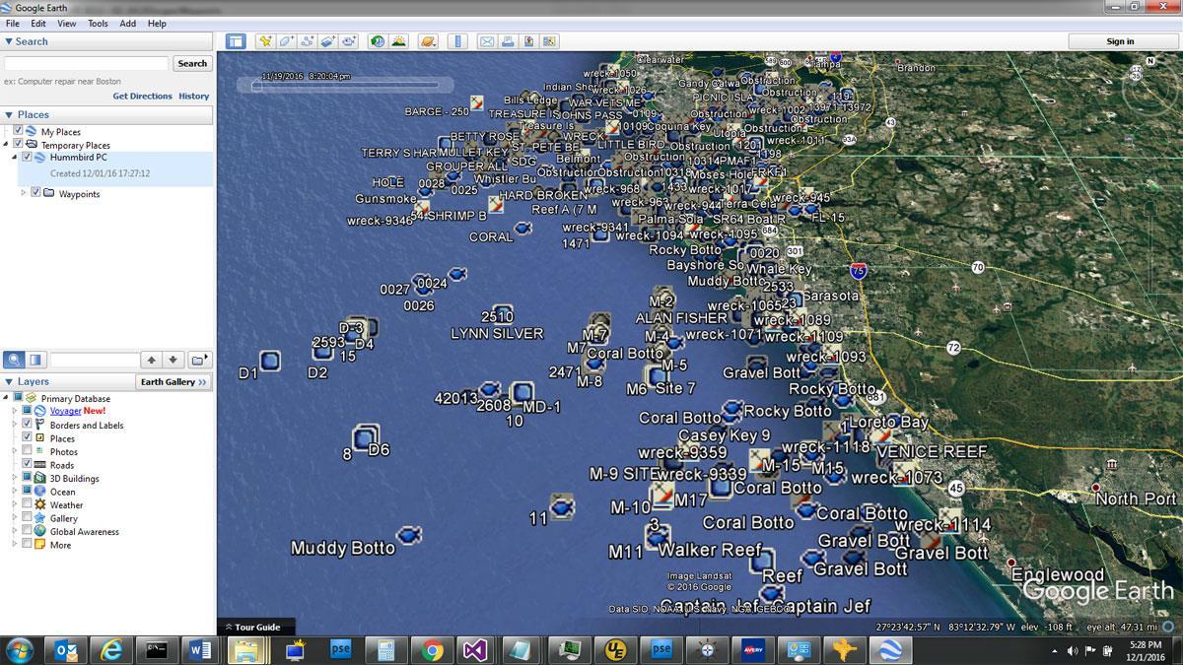1183x665 pixels.
Task: Add a path using the toolbar
Action: coord(307,41)
